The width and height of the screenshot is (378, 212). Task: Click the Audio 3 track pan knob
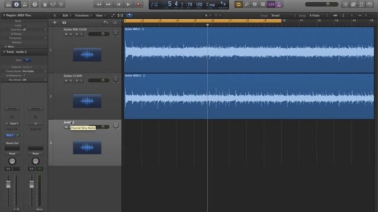(x=116, y=125)
